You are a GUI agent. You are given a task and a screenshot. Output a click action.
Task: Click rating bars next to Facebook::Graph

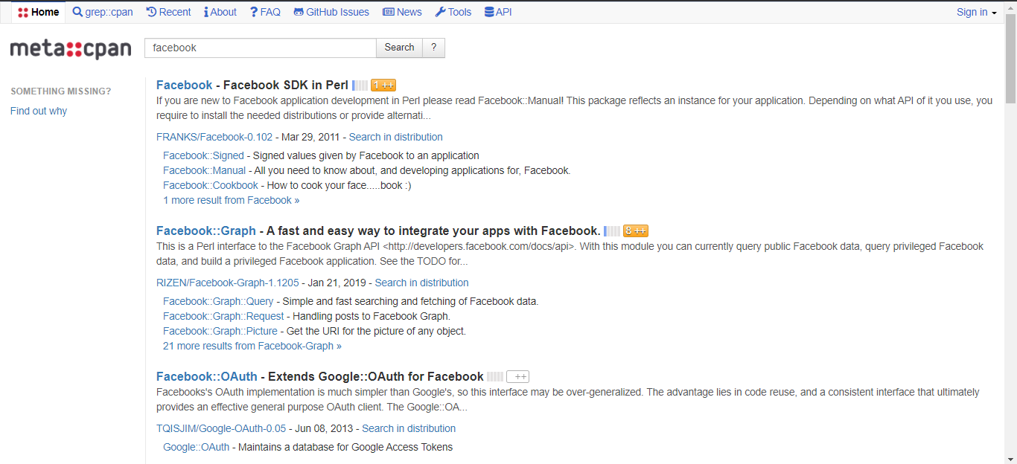611,231
